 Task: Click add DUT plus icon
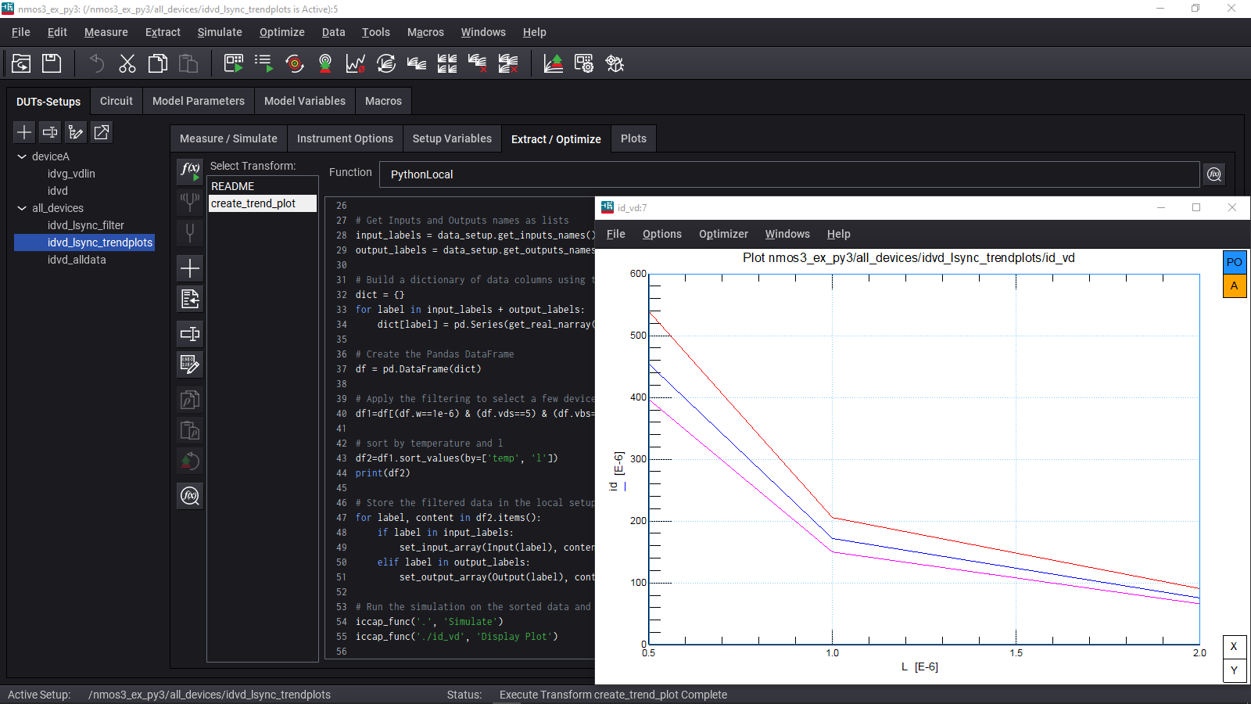pos(24,132)
